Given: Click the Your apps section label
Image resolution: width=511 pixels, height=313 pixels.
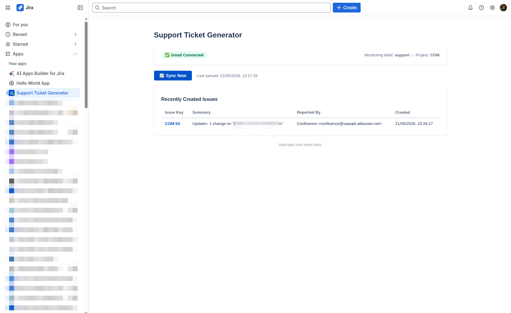Looking at the screenshot, I should coord(17,64).
